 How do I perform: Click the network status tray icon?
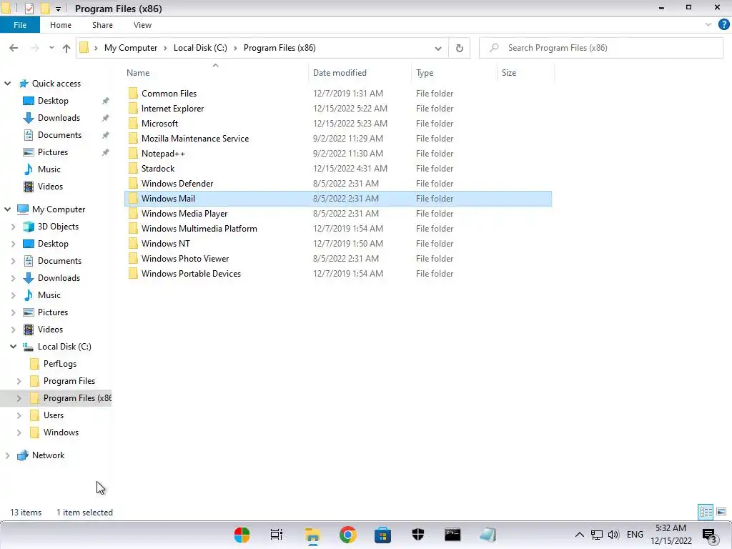tap(597, 535)
